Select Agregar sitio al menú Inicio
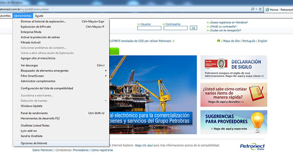Viewport: 293px width, 159px height. (61, 58)
